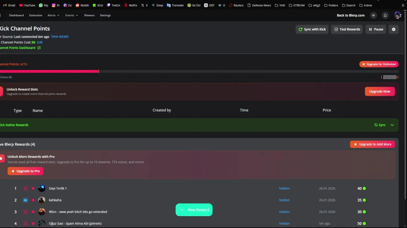The width and height of the screenshot is (407, 228).
Task: Pause the channel point rewards
Action: coord(376,29)
